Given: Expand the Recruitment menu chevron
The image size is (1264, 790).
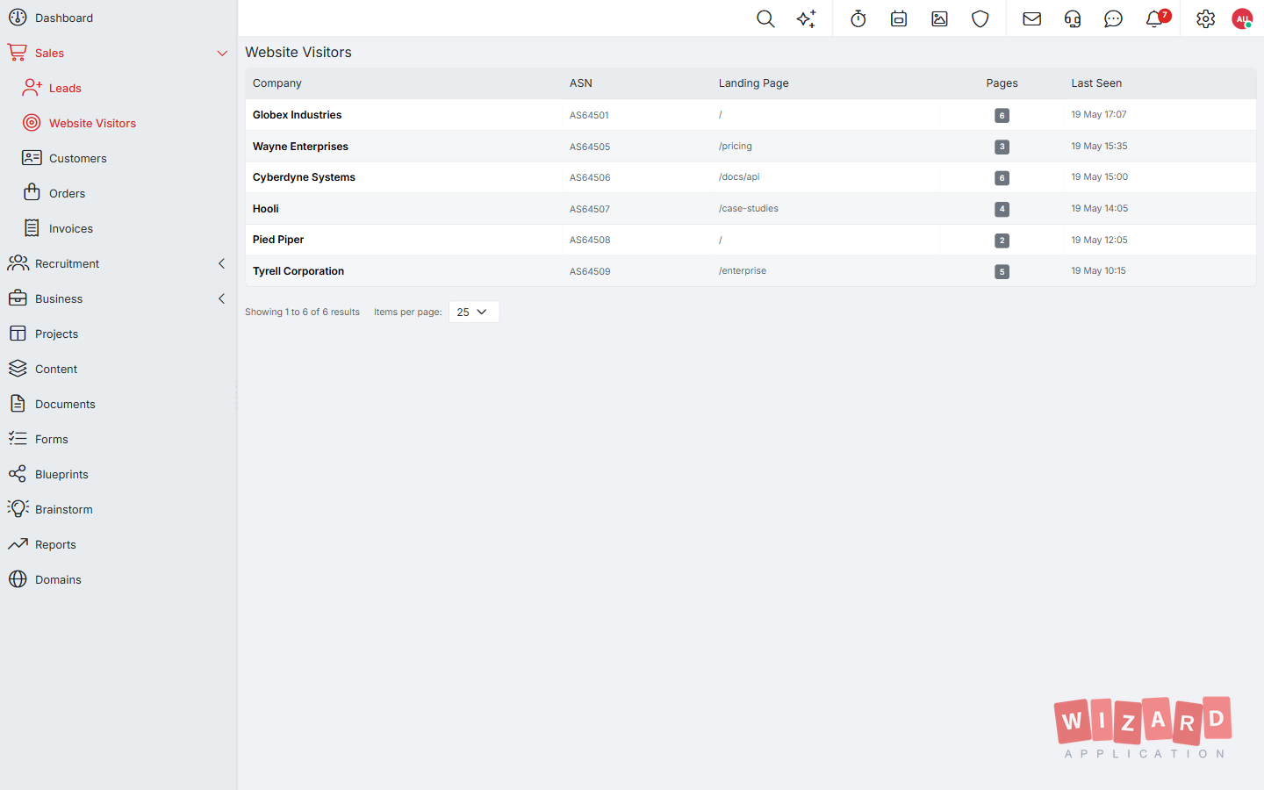Looking at the screenshot, I should 221,263.
